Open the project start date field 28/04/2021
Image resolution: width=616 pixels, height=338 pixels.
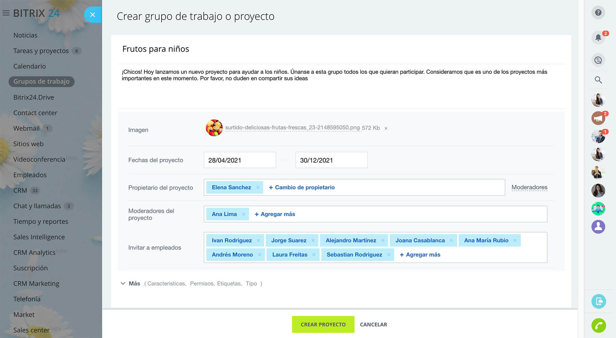240,160
